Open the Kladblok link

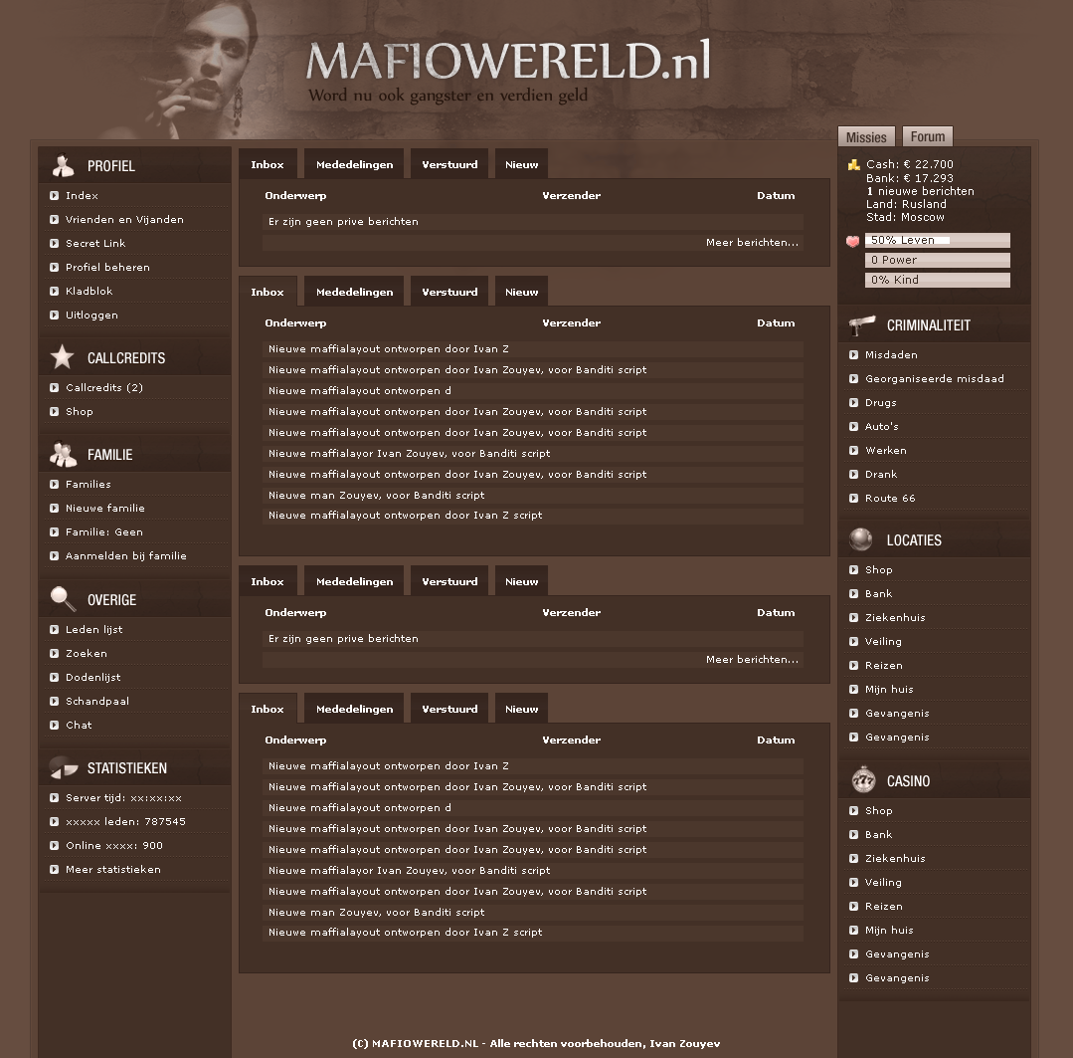point(89,292)
